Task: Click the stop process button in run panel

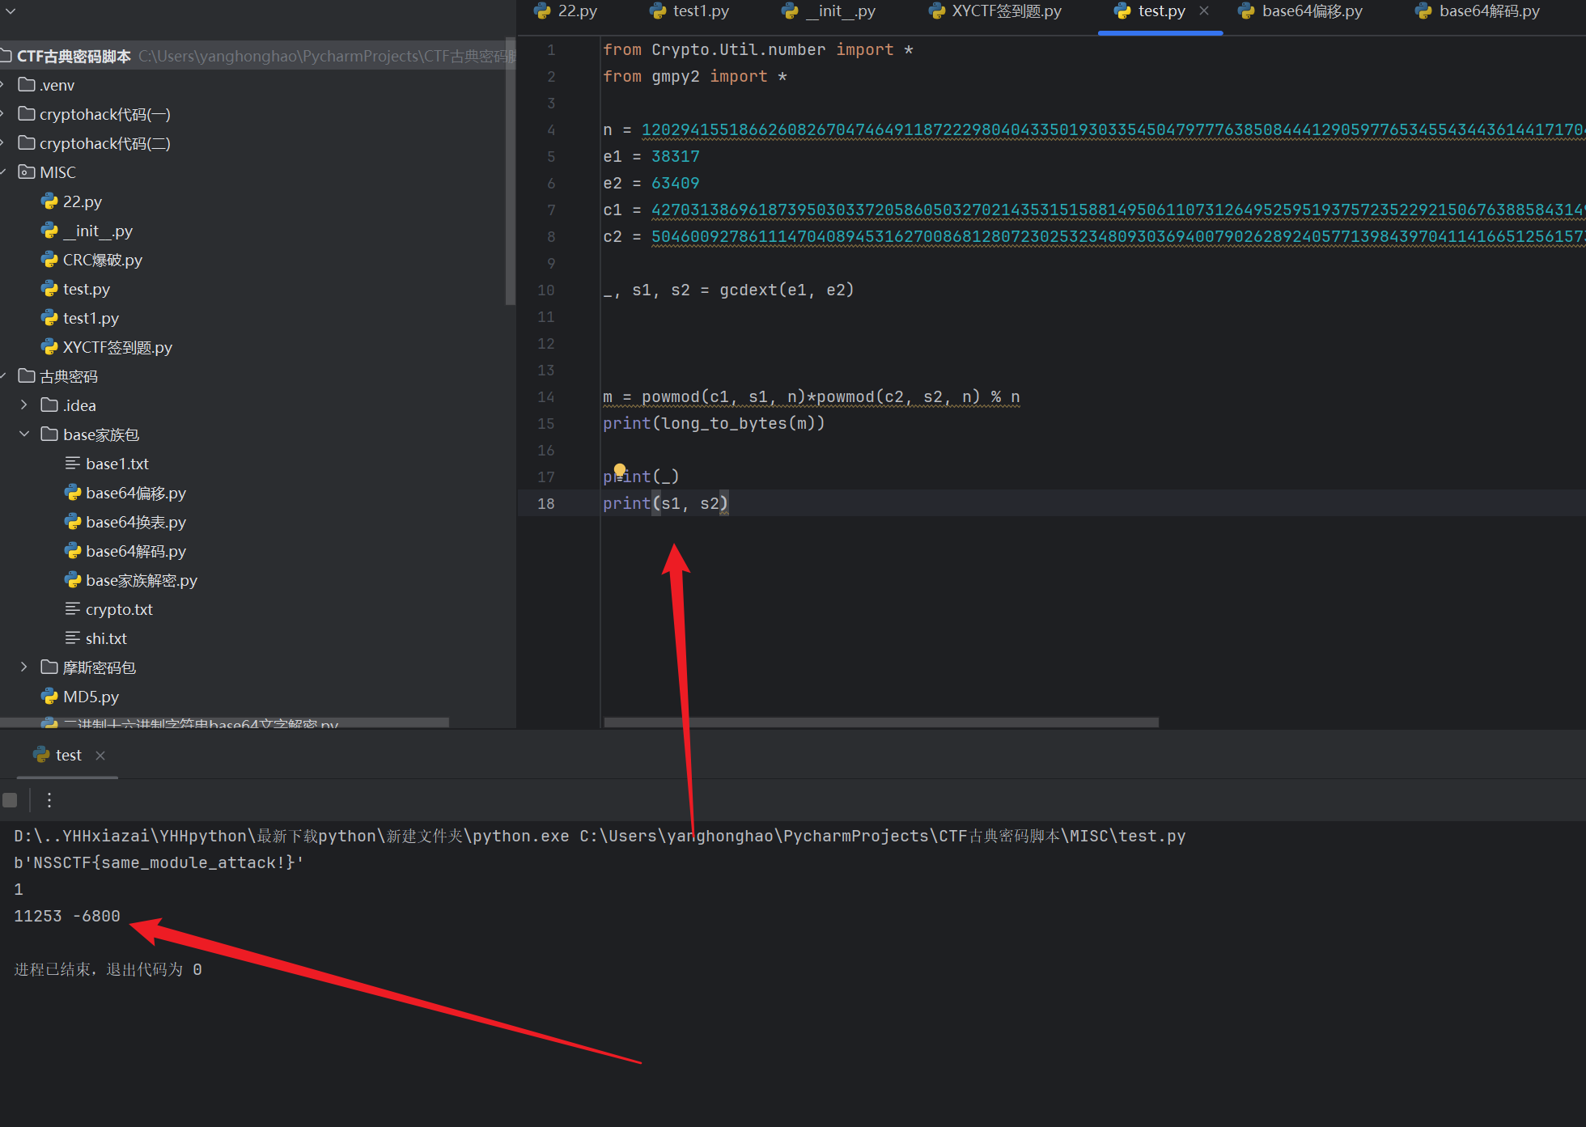Action: (x=10, y=800)
